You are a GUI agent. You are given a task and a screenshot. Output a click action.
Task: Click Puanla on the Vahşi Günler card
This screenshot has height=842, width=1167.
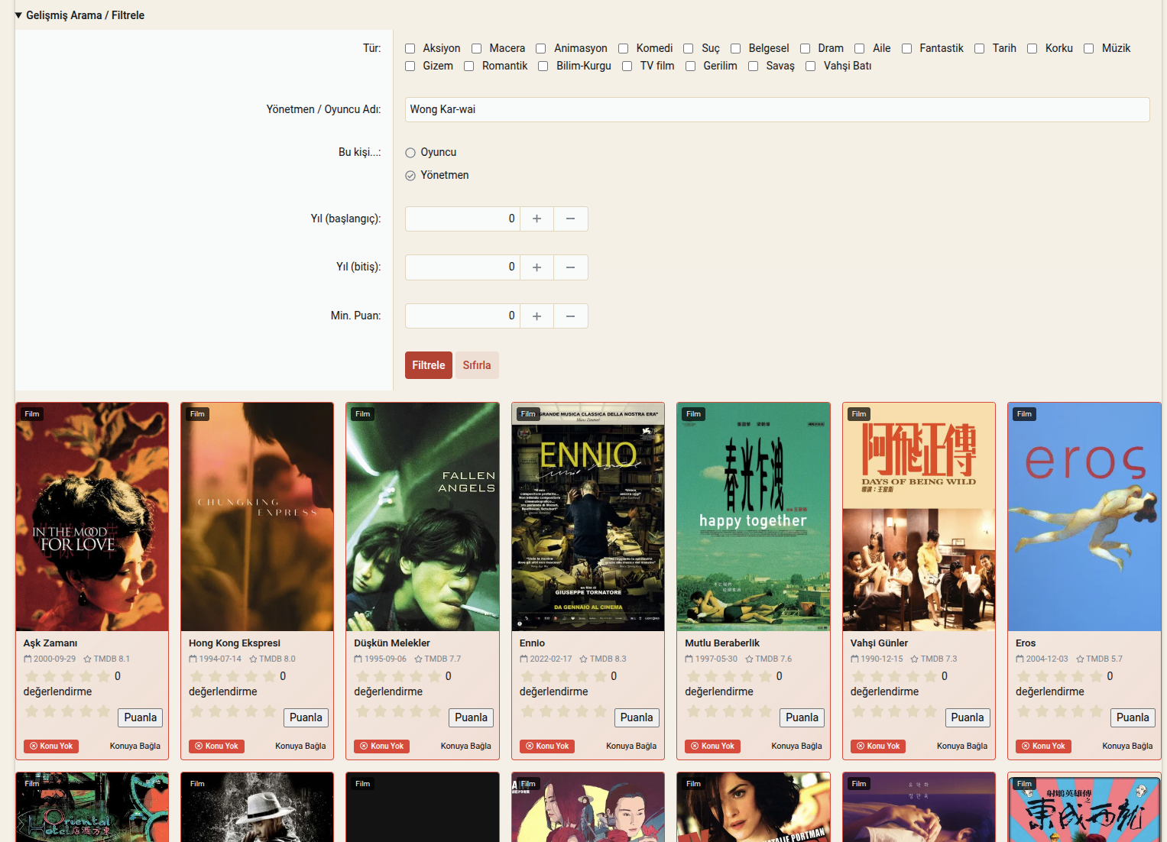pos(968,717)
